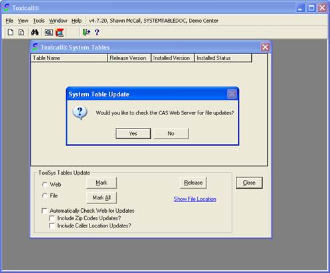
Task: Enable Automatically Check Web for Updates
Action: pyautogui.click(x=45, y=211)
